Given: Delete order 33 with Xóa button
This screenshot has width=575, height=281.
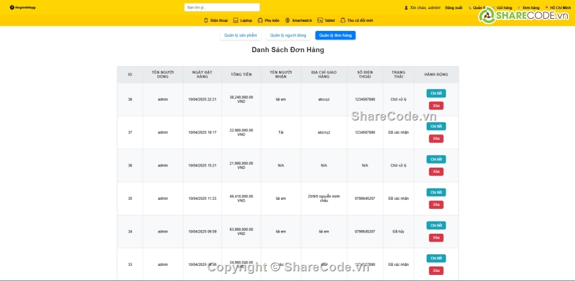Looking at the screenshot, I should tap(436, 271).
